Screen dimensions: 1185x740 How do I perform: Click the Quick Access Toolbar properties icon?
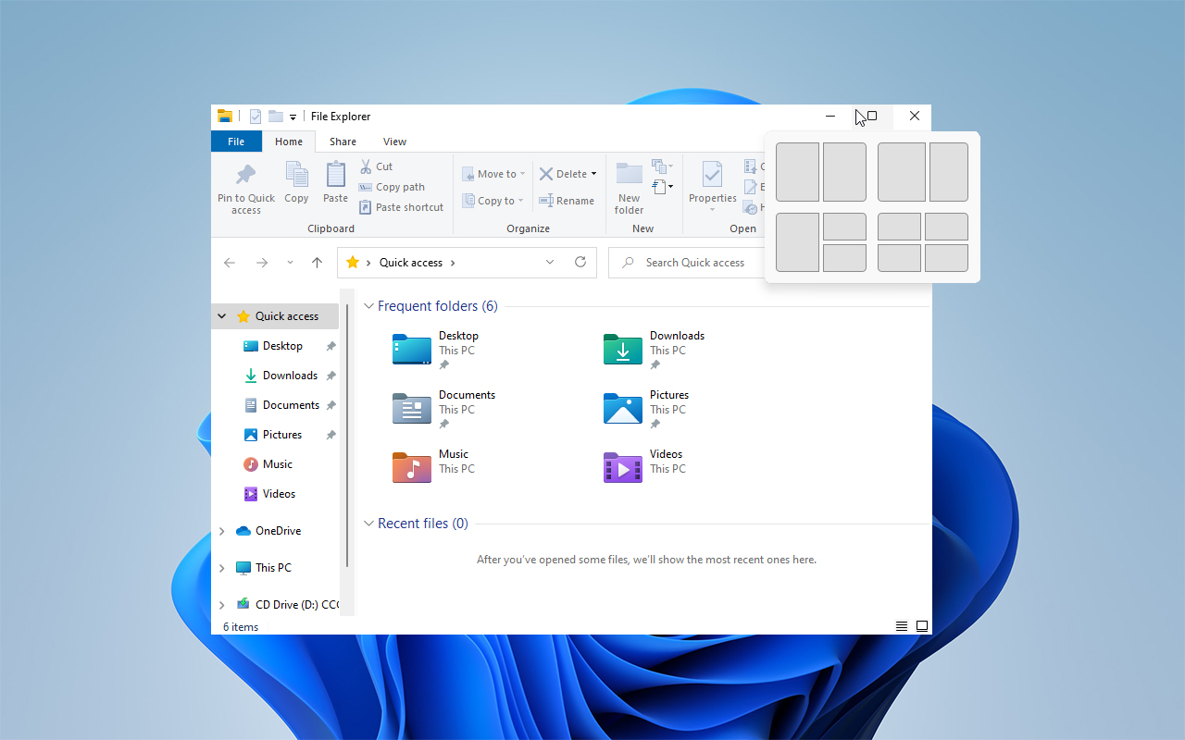(x=256, y=117)
